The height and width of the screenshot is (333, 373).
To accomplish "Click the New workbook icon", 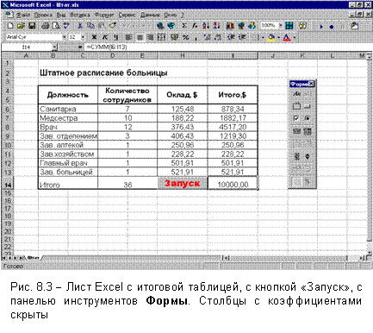I will [10, 26].
